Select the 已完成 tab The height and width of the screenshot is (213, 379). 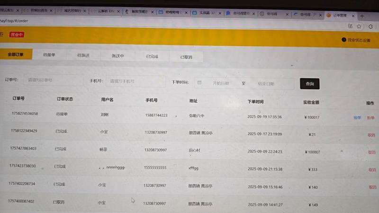152,56
